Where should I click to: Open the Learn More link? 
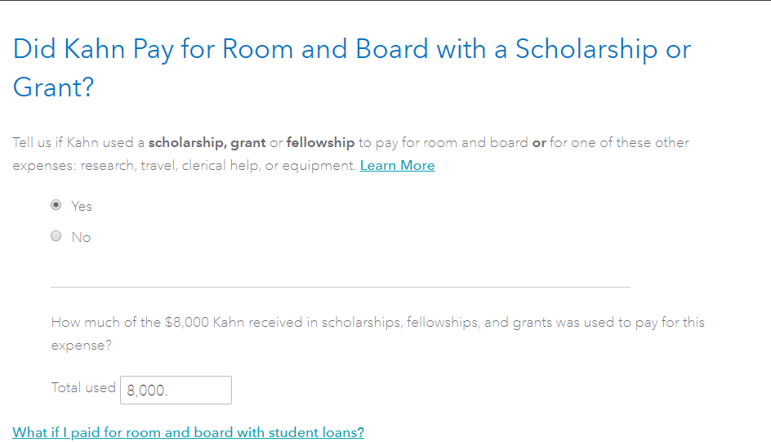[397, 165]
